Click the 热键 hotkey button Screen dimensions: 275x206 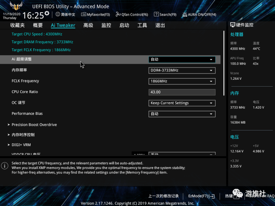tap(229, 196)
